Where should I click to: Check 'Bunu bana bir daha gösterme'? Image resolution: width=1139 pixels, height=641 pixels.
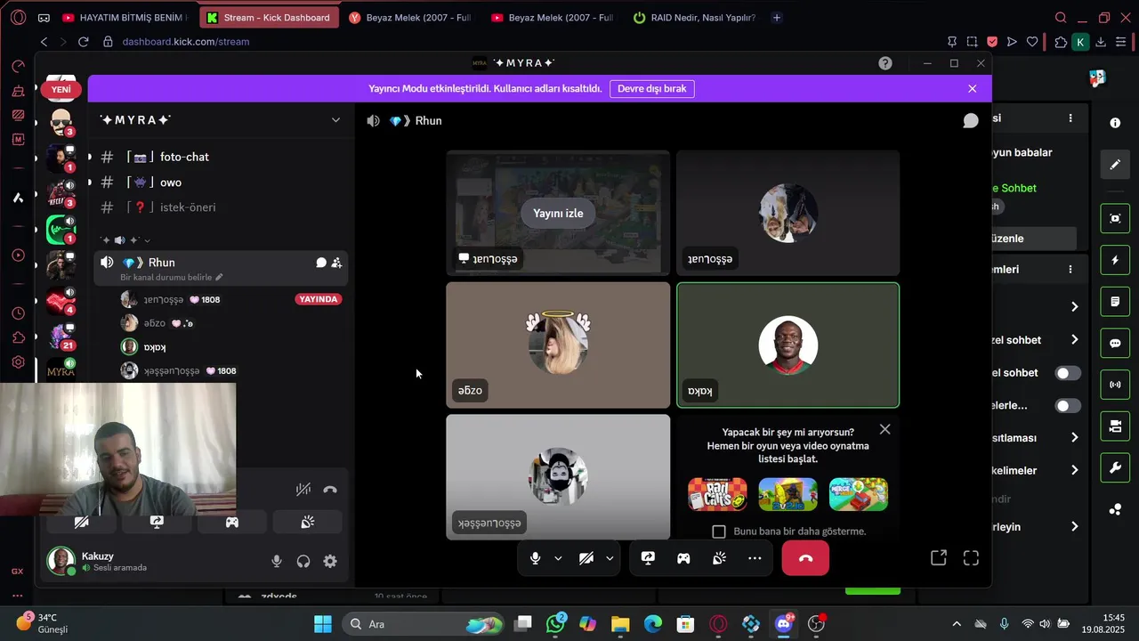tap(719, 531)
